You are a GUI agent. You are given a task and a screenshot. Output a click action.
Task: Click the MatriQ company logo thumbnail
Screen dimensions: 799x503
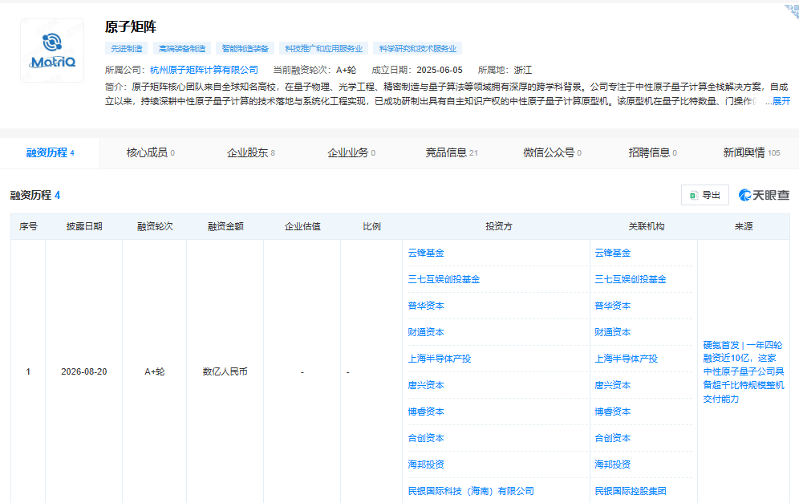(52, 51)
